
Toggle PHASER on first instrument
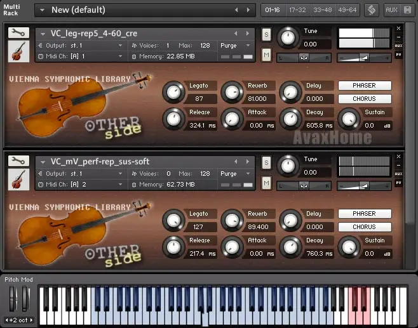pyautogui.click(x=365, y=86)
